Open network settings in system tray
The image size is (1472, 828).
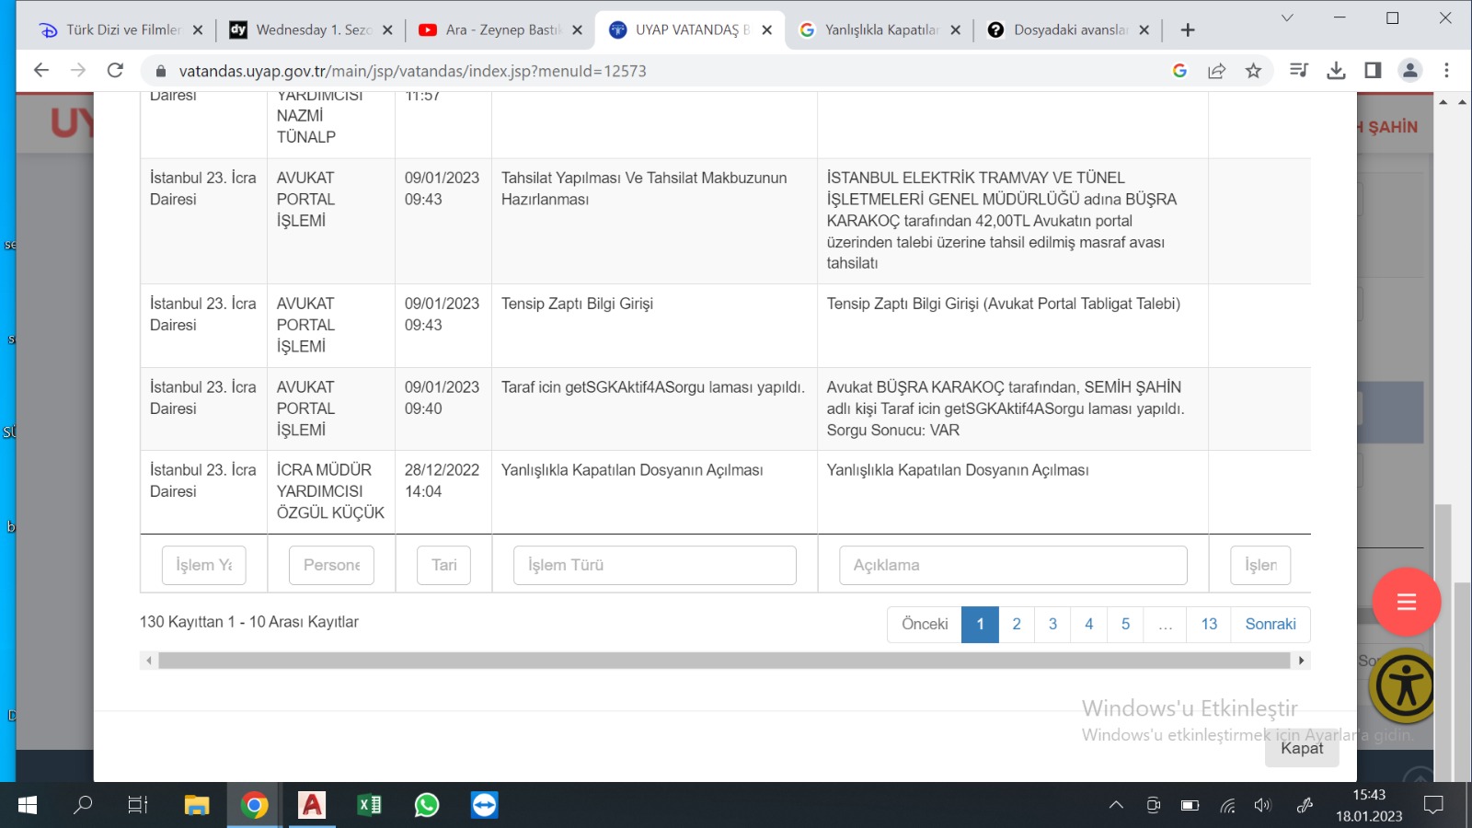pos(1227,806)
